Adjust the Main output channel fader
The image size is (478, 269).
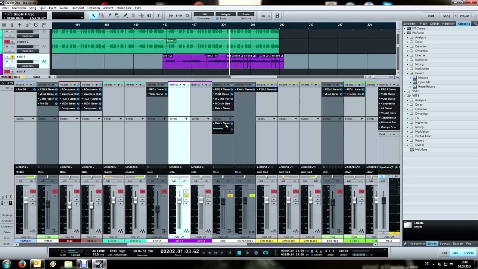pos(384,200)
